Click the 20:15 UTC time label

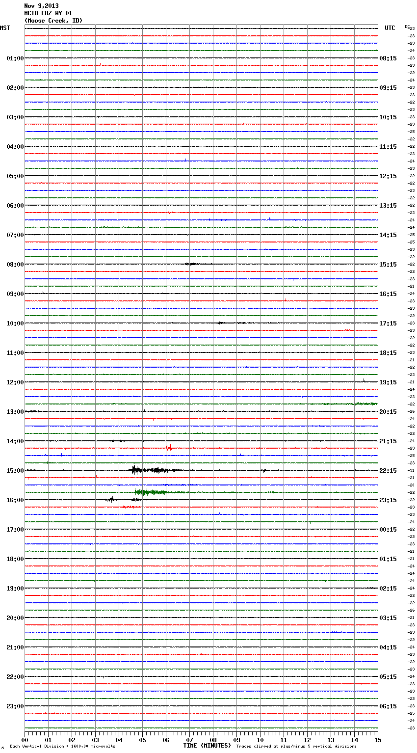point(388,412)
